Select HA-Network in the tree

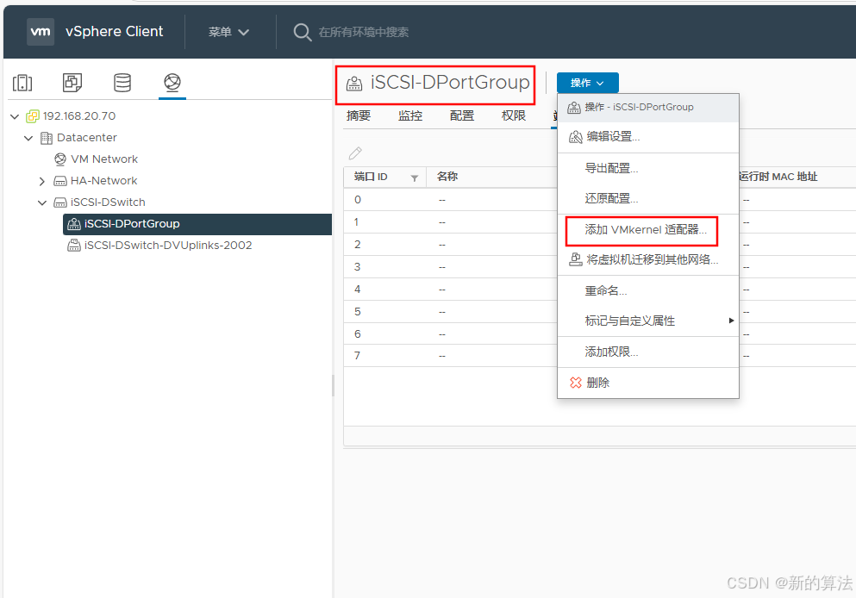click(x=103, y=181)
